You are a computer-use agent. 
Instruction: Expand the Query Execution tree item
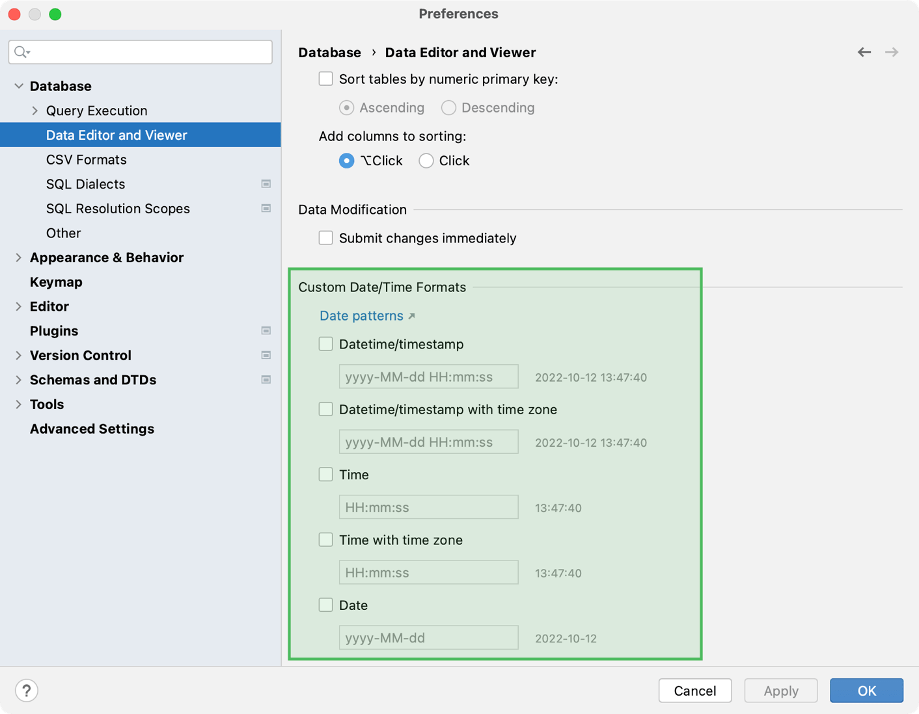[x=34, y=111]
